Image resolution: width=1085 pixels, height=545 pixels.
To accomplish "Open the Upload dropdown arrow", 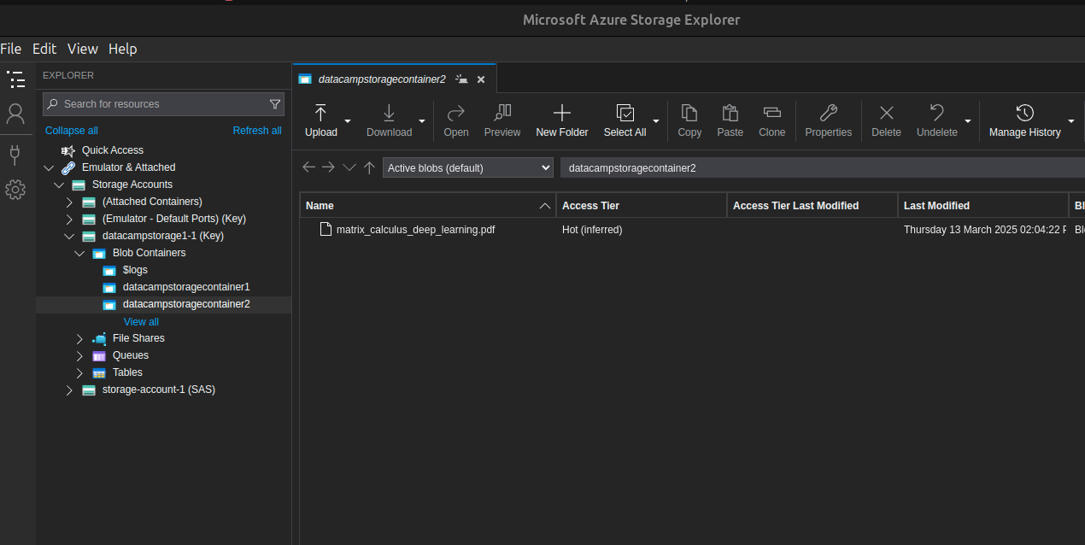I will [348, 121].
